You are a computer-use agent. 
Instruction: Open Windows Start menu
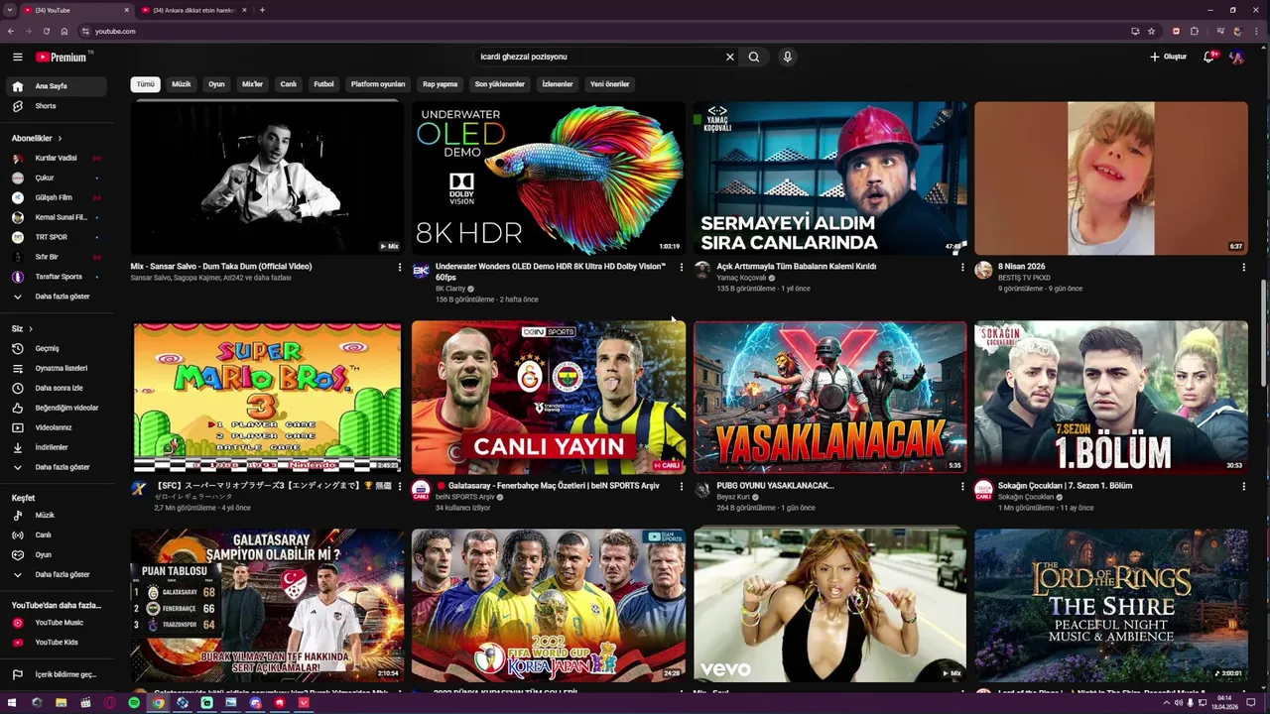(12, 703)
